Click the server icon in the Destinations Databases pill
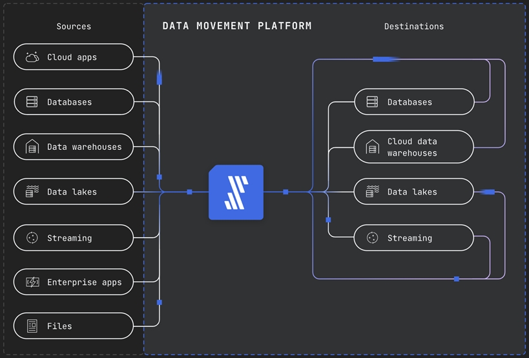529x358 pixels. pyautogui.click(x=372, y=102)
